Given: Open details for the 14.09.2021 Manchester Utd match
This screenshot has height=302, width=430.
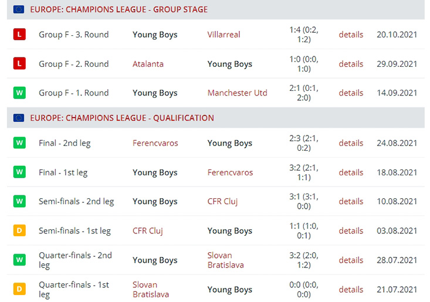Looking at the screenshot, I should pyautogui.click(x=351, y=93).
